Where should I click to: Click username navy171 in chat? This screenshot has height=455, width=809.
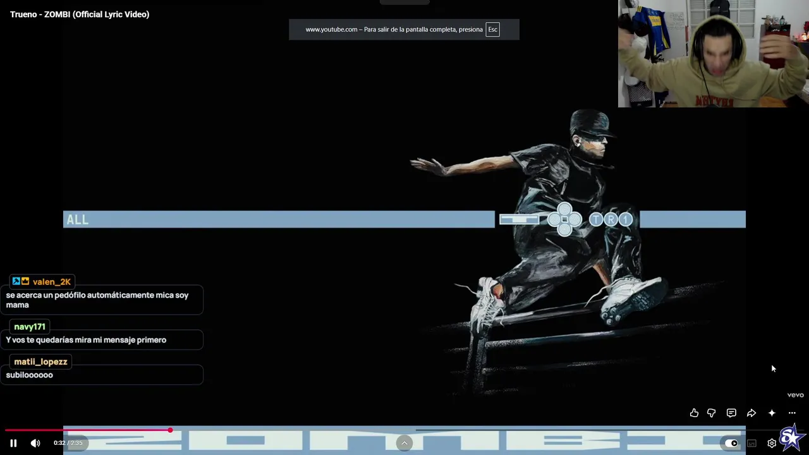30,327
